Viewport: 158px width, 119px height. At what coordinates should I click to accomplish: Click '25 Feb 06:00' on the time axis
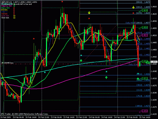[132, 117]
